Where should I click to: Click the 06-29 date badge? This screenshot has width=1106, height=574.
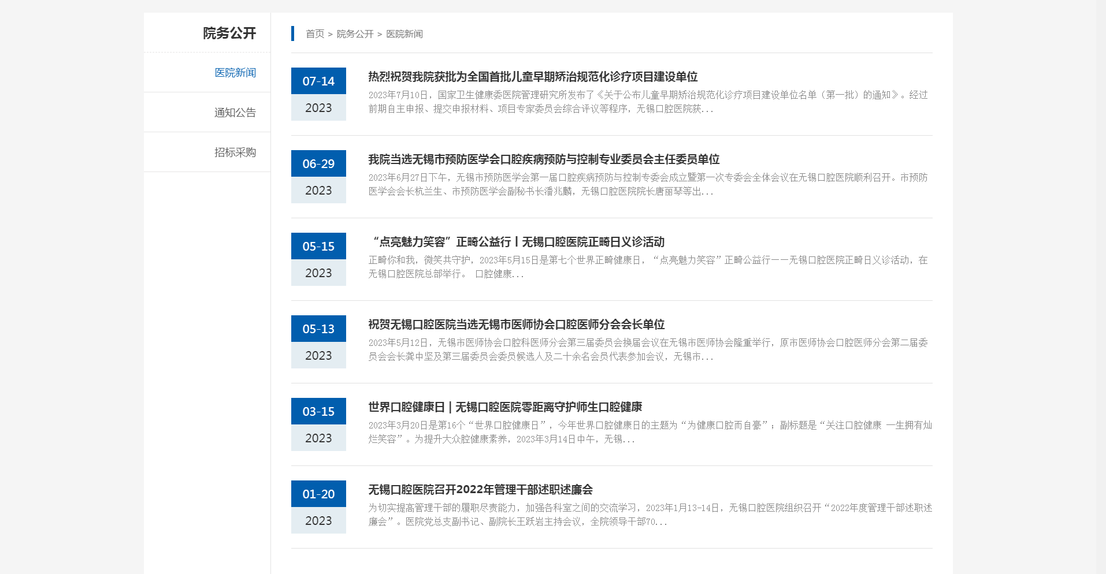(x=318, y=164)
